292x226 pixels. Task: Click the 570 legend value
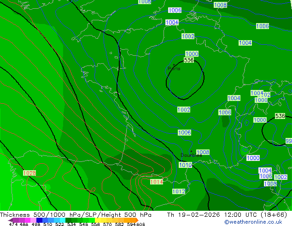(x=107, y=224)
